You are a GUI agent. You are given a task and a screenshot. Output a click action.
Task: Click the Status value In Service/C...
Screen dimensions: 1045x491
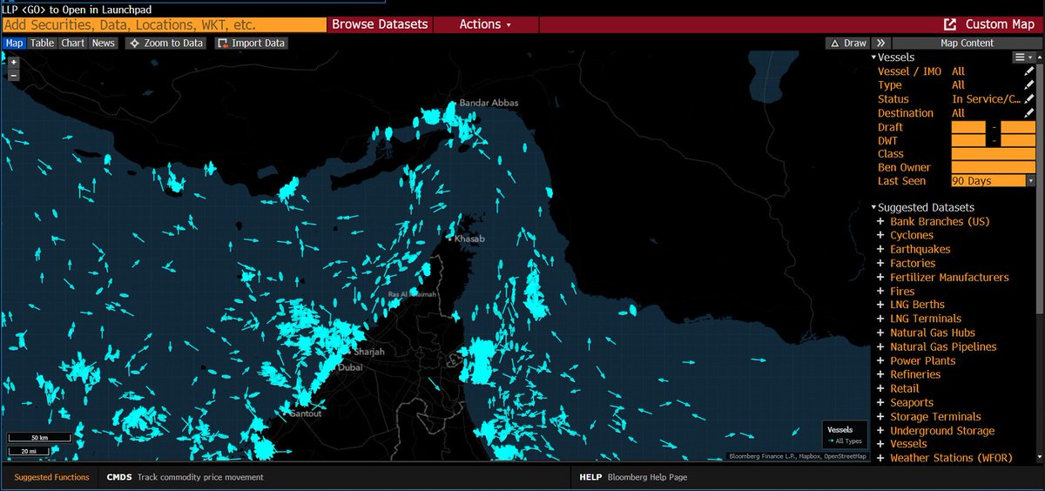(987, 99)
